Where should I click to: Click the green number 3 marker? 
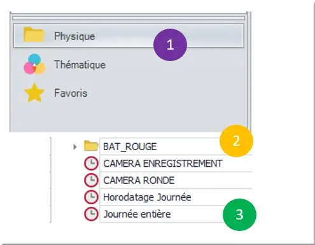coord(239,214)
